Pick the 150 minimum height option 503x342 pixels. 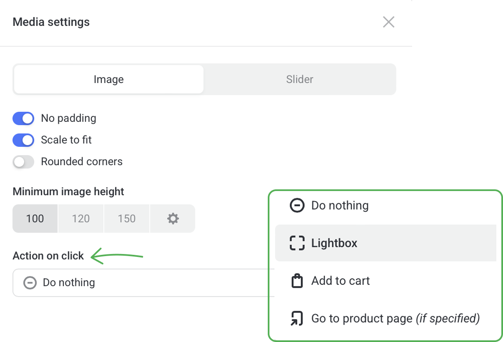[x=126, y=219]
